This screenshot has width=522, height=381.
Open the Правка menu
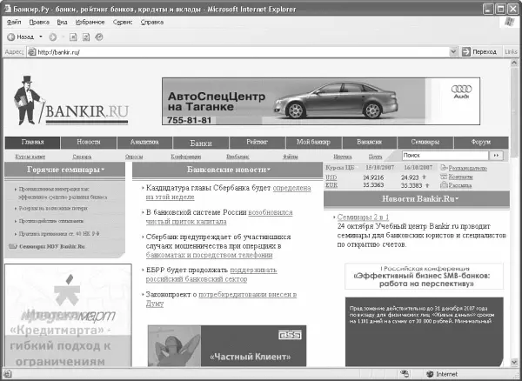pos(39,23)
